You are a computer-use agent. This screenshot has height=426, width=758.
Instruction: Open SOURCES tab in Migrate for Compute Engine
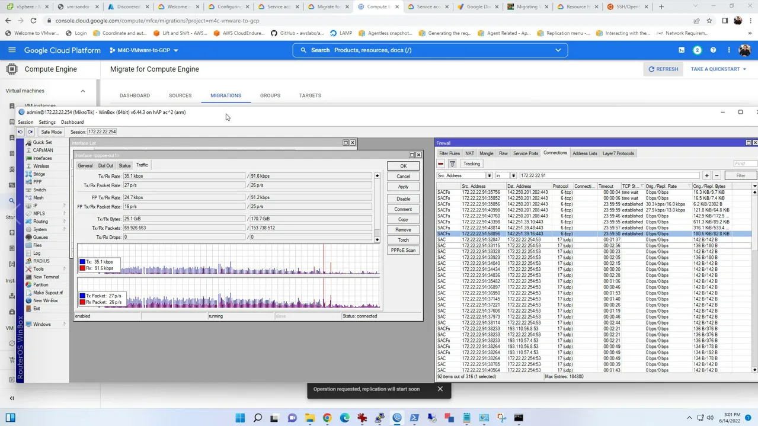[180, 95]
